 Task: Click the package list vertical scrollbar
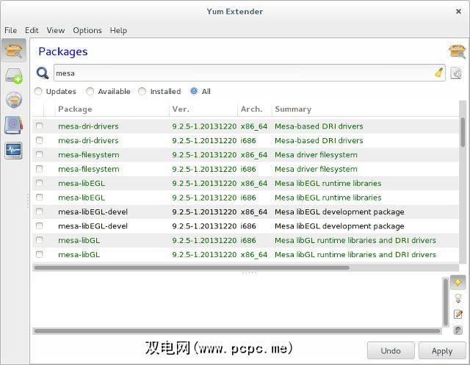(x=462, y=132)
